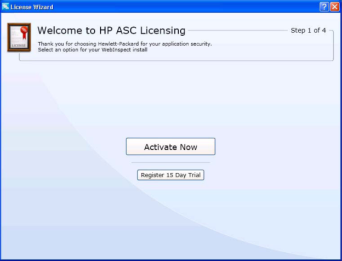Image resolution: width=342 pixels, height=261 pixels.
Task: Click the blank area below Register 15 Day Trial
Action: coord(170,219)
